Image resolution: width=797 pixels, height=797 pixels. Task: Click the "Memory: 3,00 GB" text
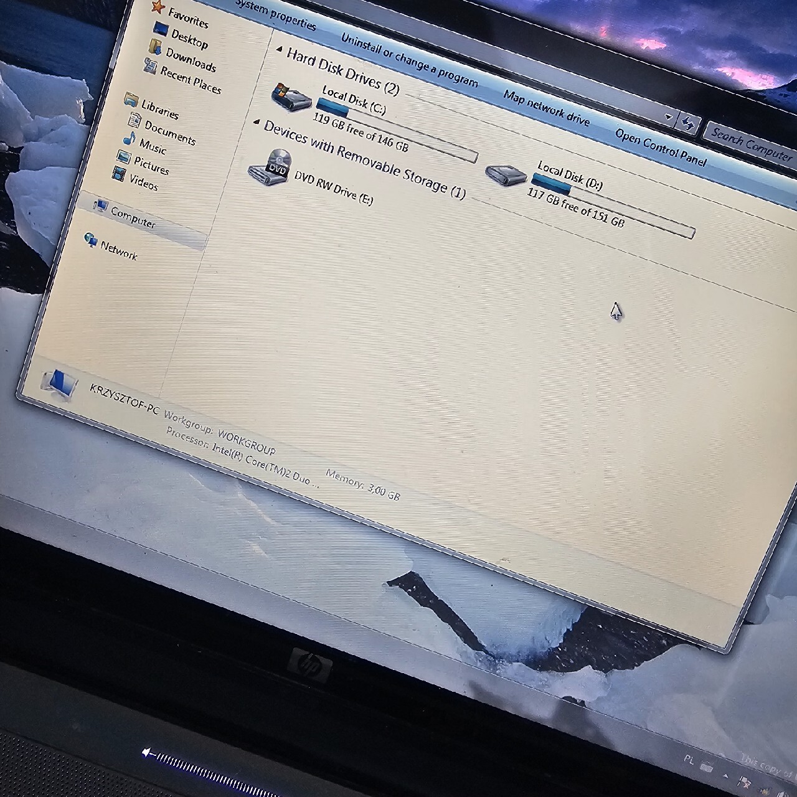[x=363, y=485]
